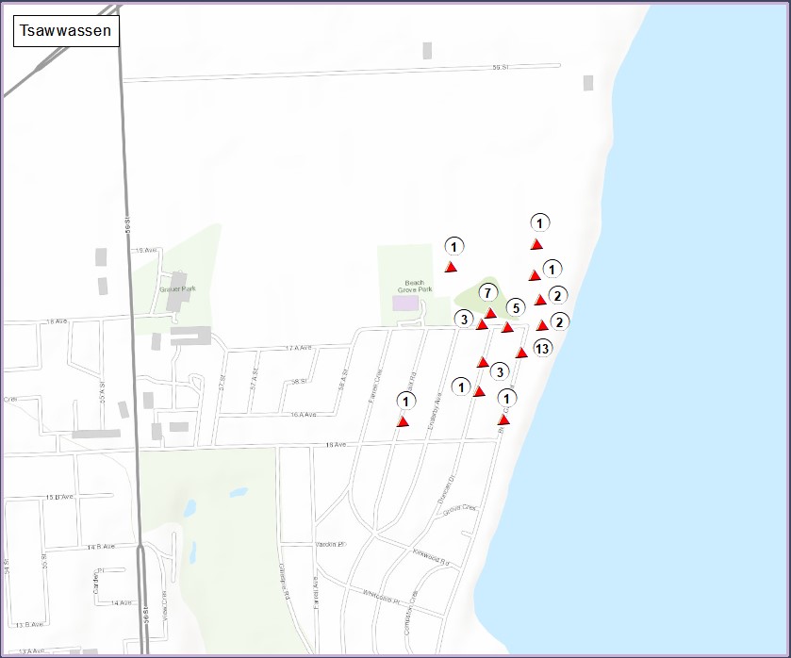Click the 17 A Ave street label
Image resolution: width=791 pixels, height=658 pixels.
298,349
